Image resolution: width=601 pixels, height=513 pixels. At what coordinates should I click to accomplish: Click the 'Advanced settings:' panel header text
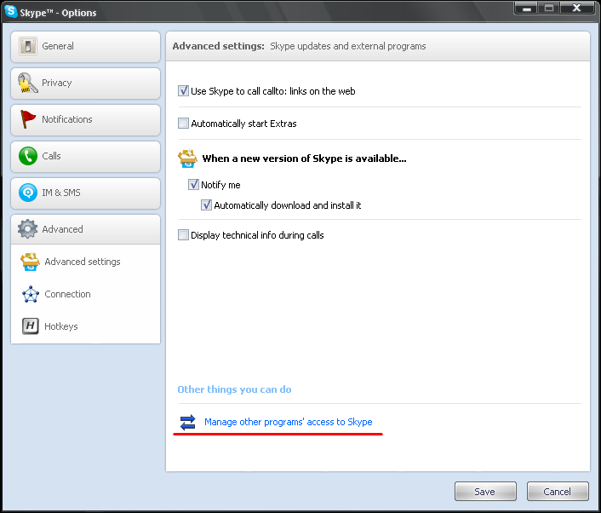pos(219,46)
